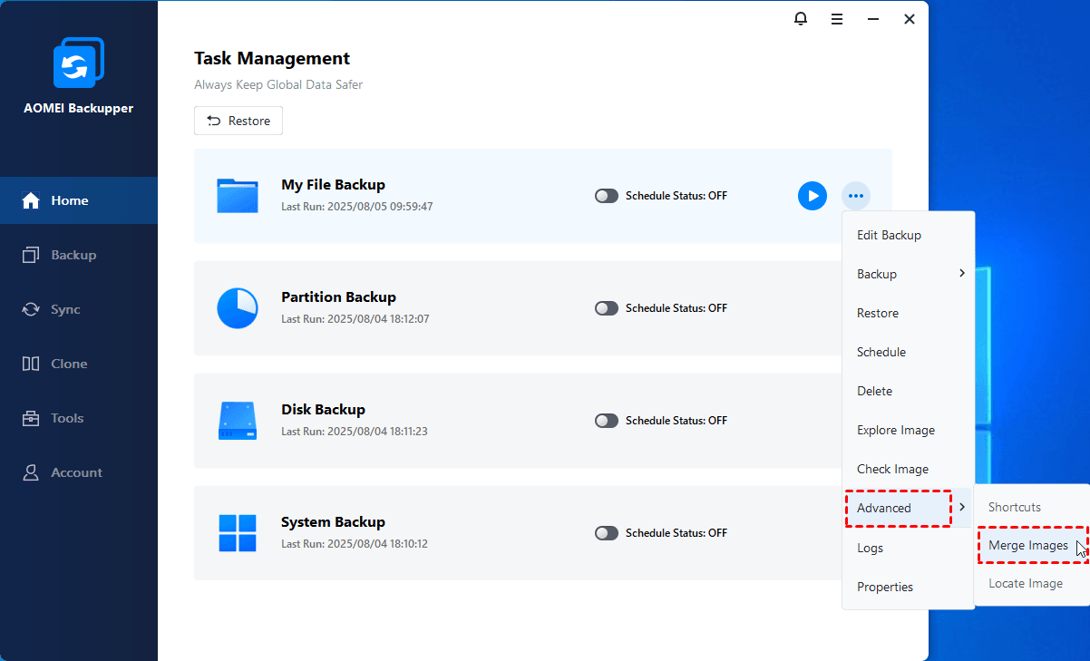Click the System Backup Windows icon
1090x661 pixels.
(238, 533)
